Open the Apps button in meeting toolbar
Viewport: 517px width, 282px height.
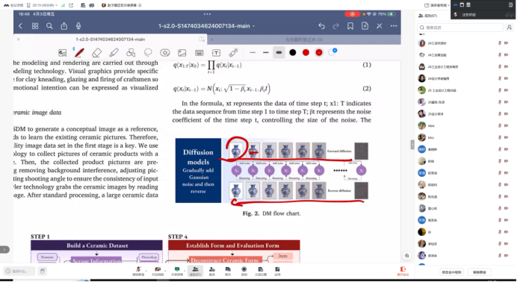(x=277, y=271)
